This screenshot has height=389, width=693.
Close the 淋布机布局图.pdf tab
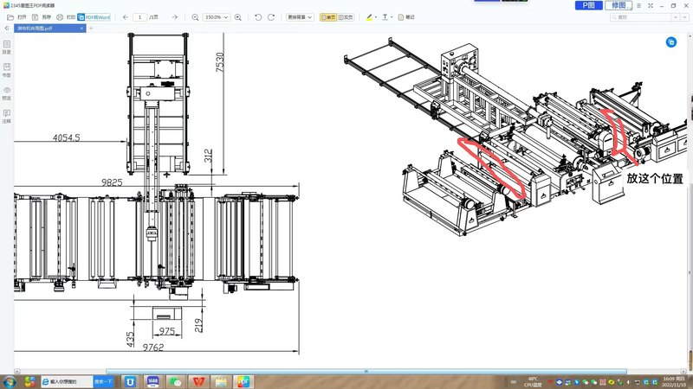[x=81, y=29]
